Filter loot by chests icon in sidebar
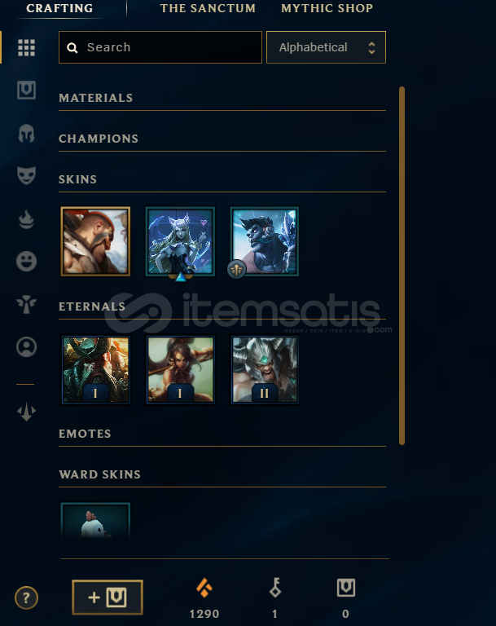 pos(26,90)
